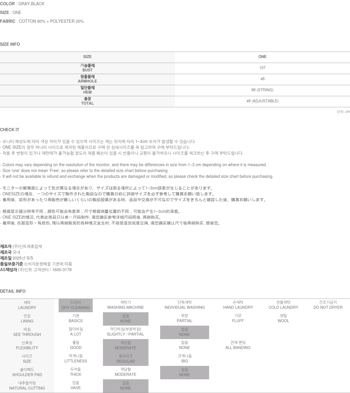Image resolution: width=350 pixels, height=393 pixels.
Task: Click the SIZE row label in DETAIL INFO
Action: pos(27,359)
